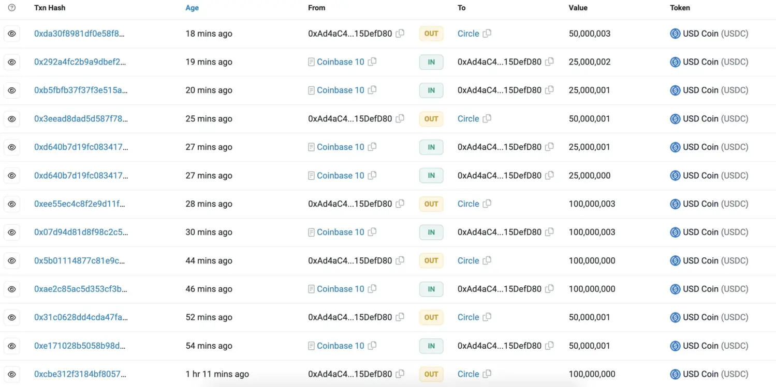776x387 pixels.
Task: Select the Txn Hash column header
Action: (x=50, y=8)
